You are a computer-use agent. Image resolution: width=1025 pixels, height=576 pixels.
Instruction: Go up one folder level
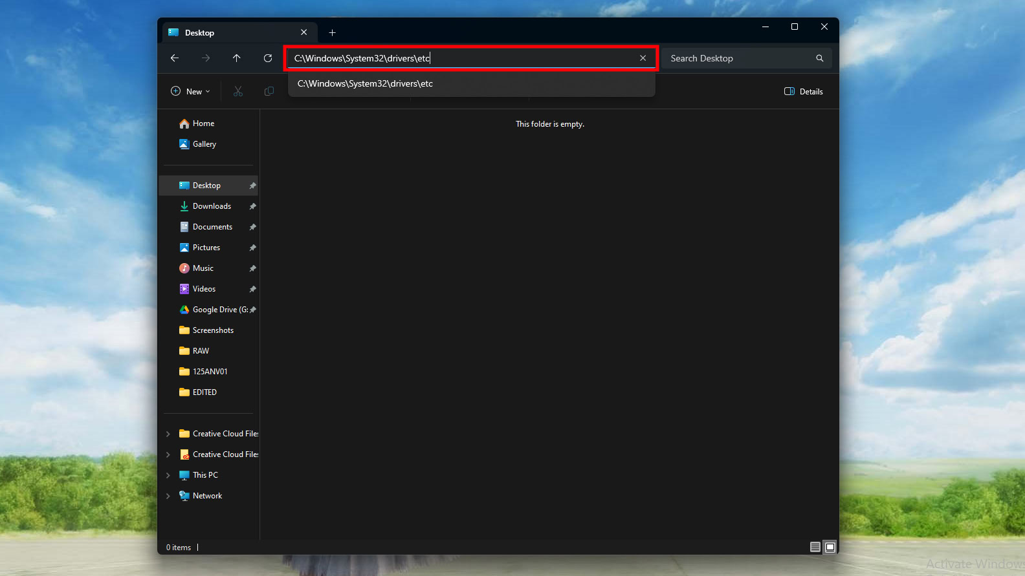coord(237,58)
